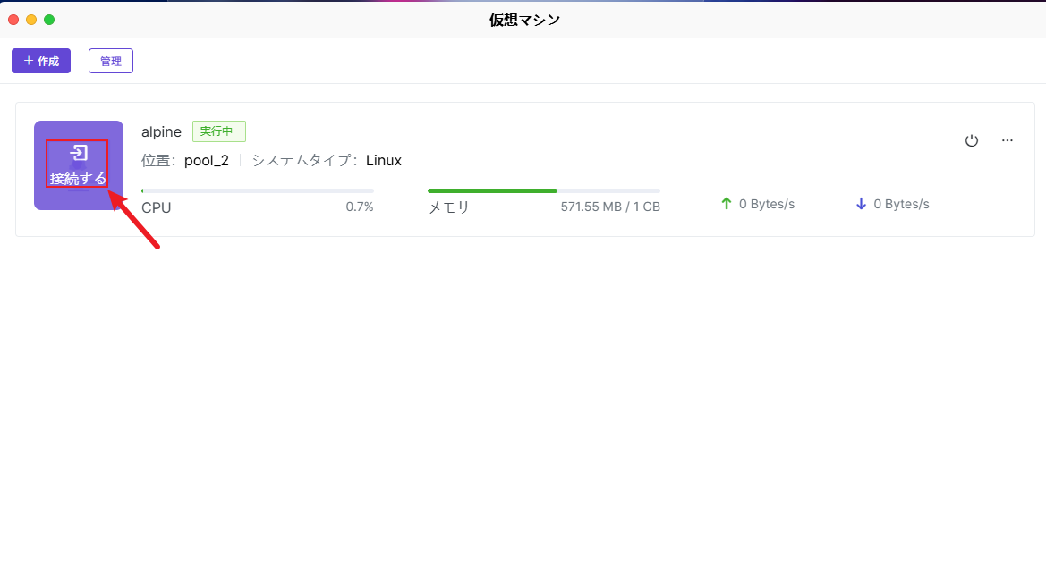
Task: Click the plus icon in 作成 button
Action: pyautogui.click(x=29, y=61)
